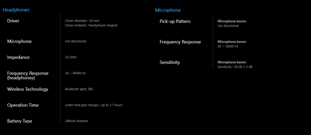Click the 32 Ohm impedance value
311x135 pixels.
[71, 57]
